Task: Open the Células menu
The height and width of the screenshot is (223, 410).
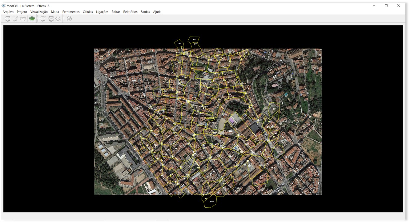Action: click(88, 12)
